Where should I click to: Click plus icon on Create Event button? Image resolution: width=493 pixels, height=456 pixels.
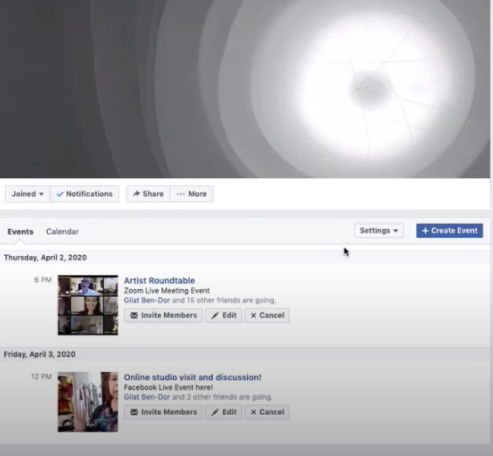point(425,231)
